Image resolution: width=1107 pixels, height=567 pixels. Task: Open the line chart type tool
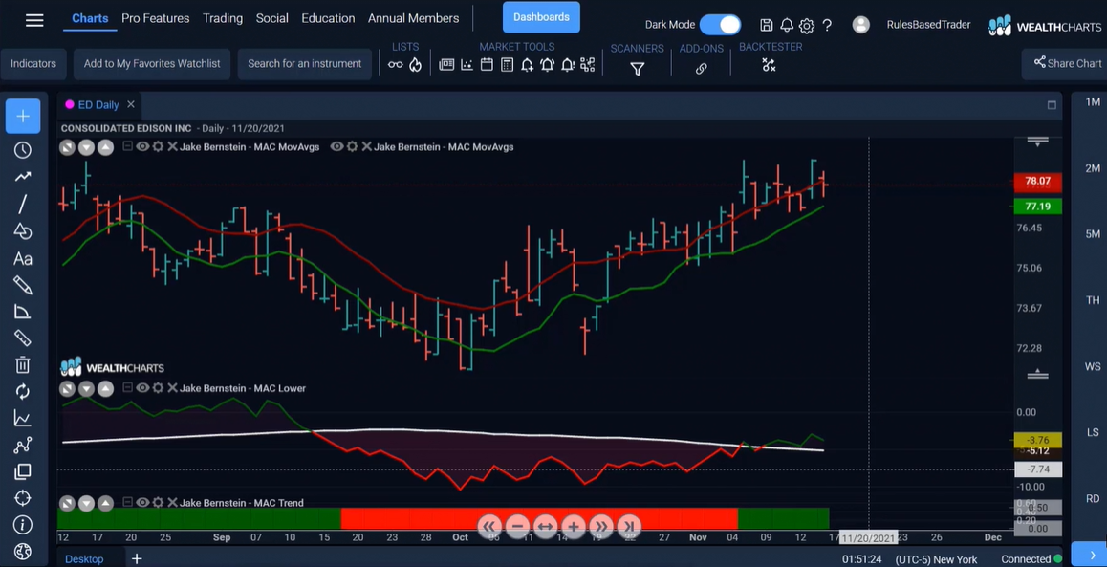23,418
